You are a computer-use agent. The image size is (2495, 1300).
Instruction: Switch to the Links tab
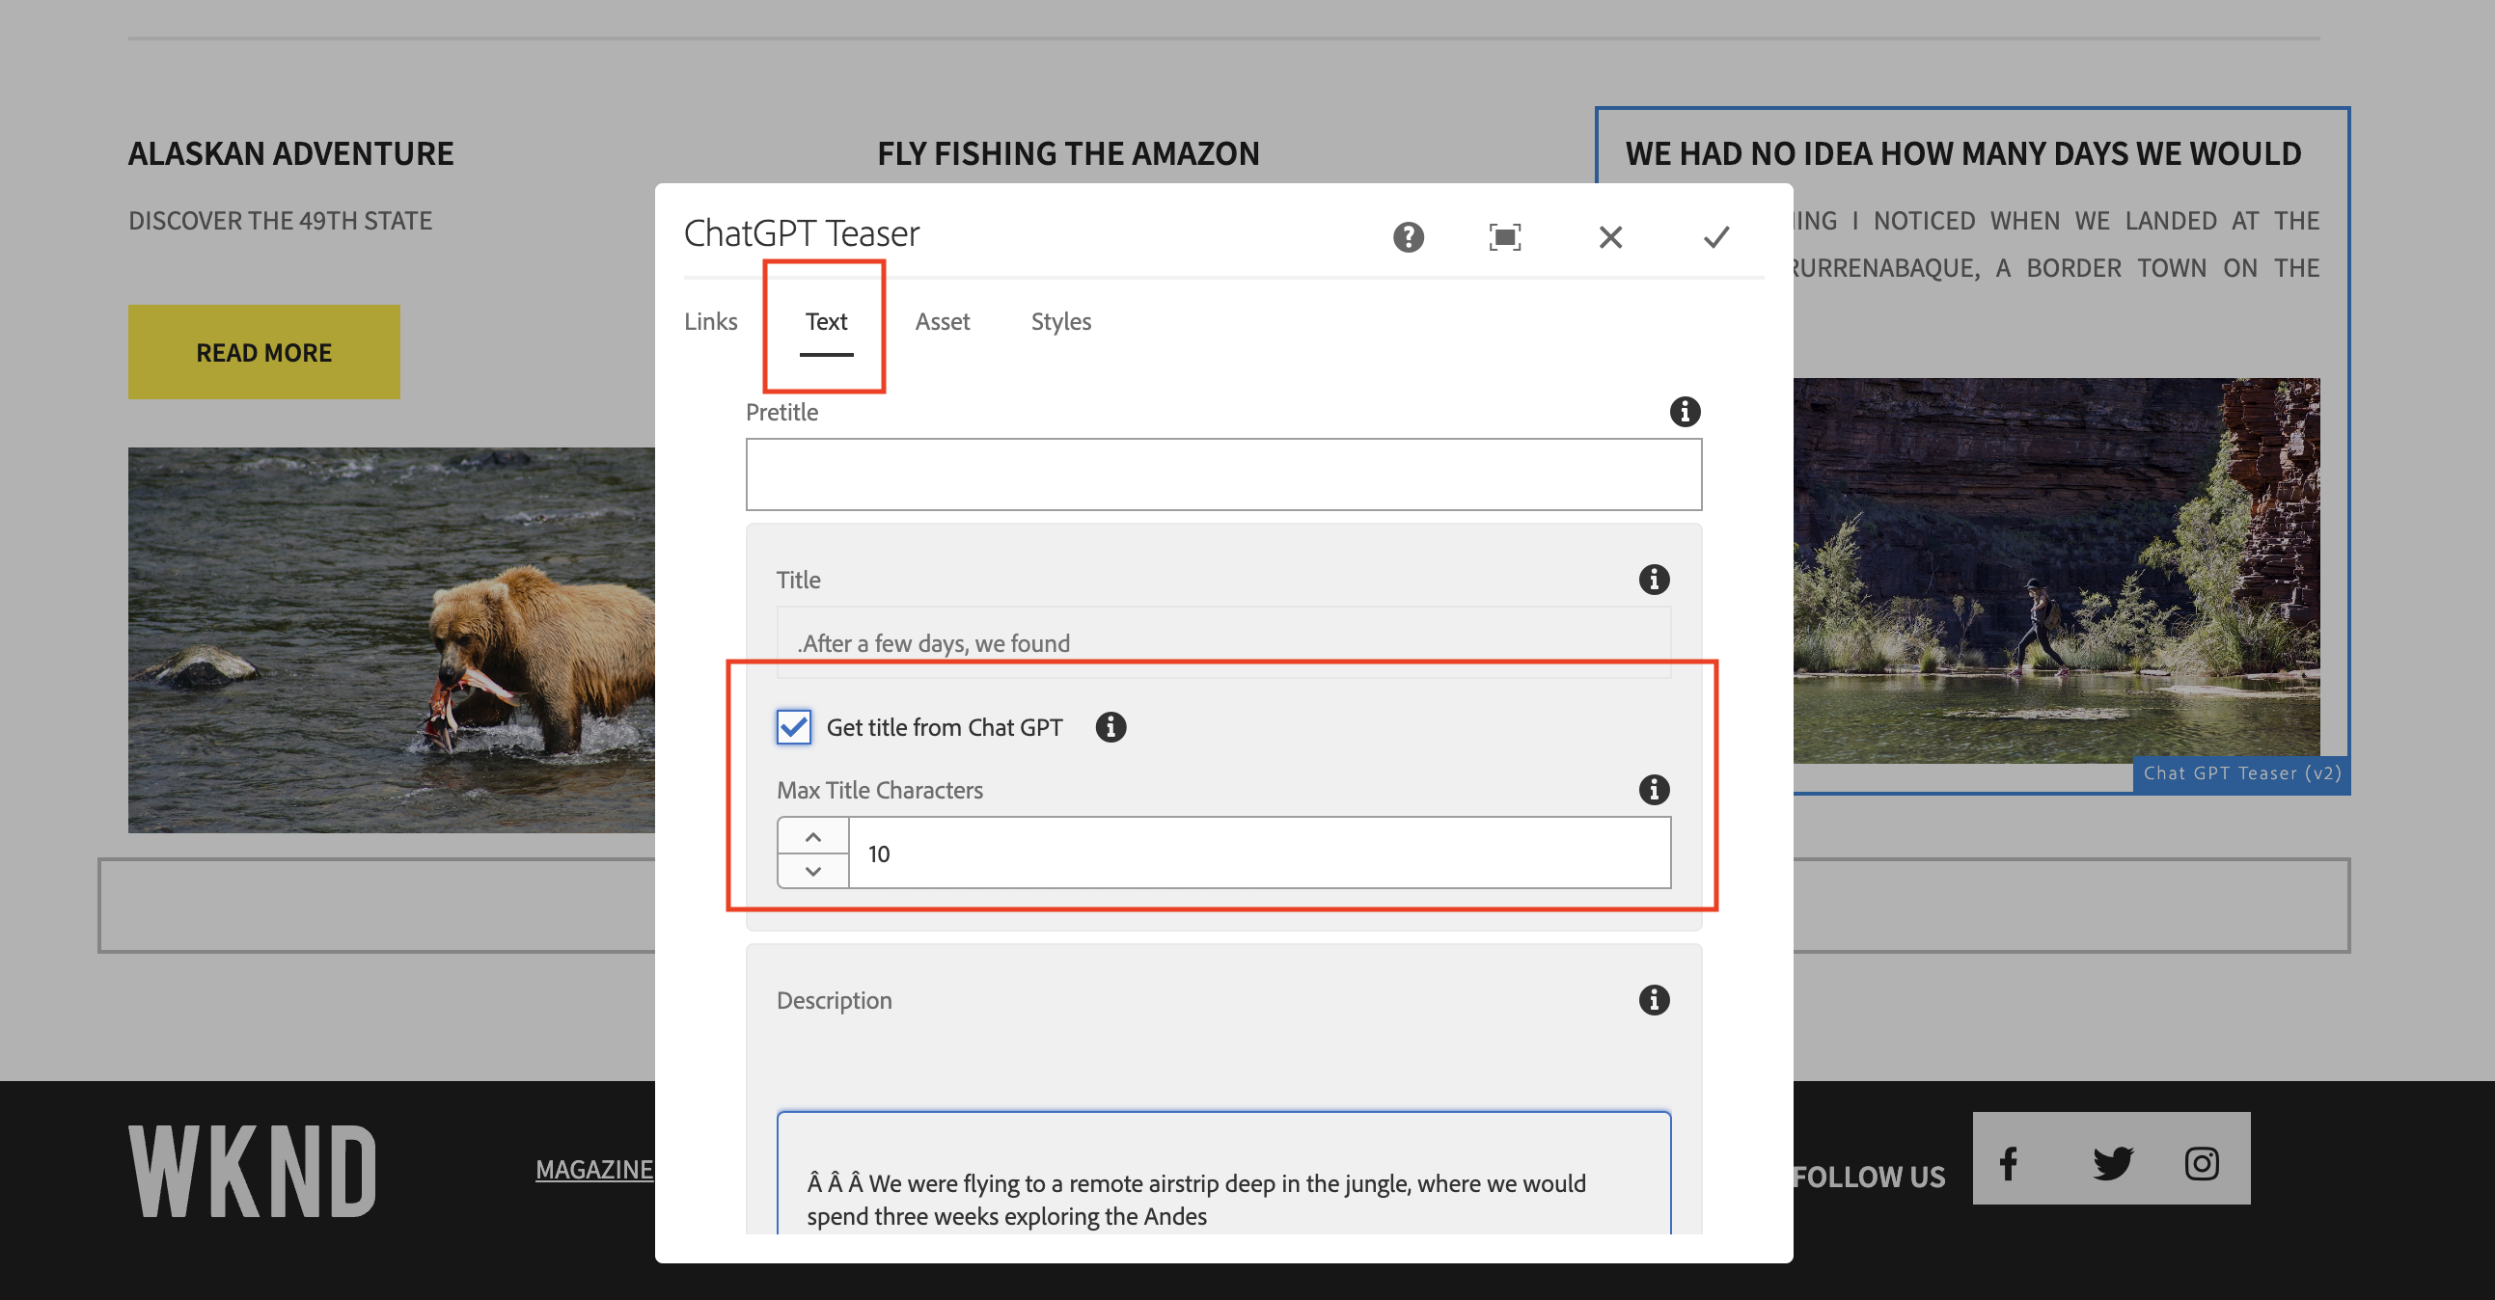tap(710, 321)
